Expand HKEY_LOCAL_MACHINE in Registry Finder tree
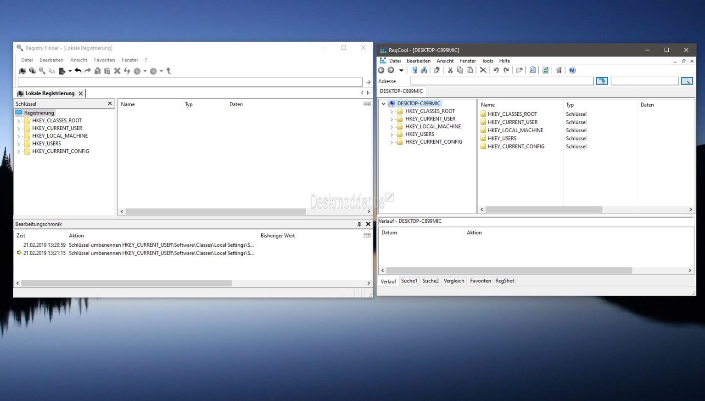This screenshot has height=401, width=705. (x=19, y=136)
